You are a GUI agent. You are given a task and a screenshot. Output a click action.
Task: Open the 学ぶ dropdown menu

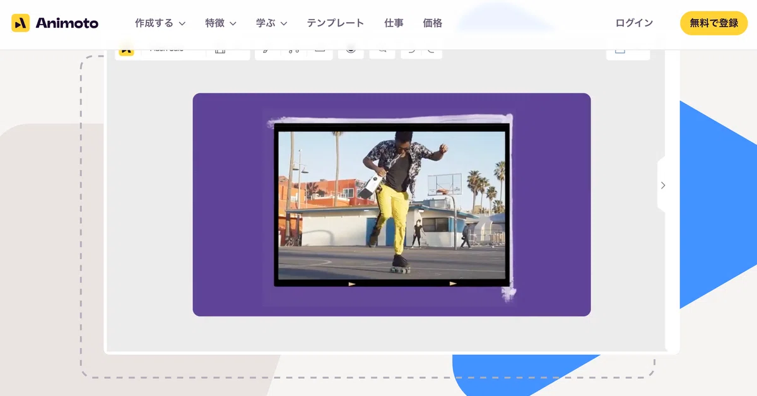point(272,23)
